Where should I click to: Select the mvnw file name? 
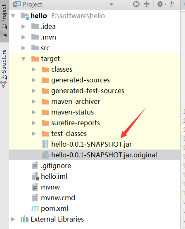point(50,187)
